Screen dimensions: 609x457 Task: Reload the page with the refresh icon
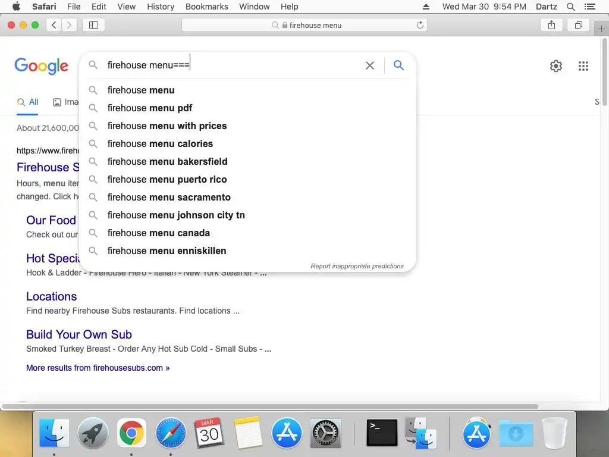pyautogui.click(x=420, y=25)
